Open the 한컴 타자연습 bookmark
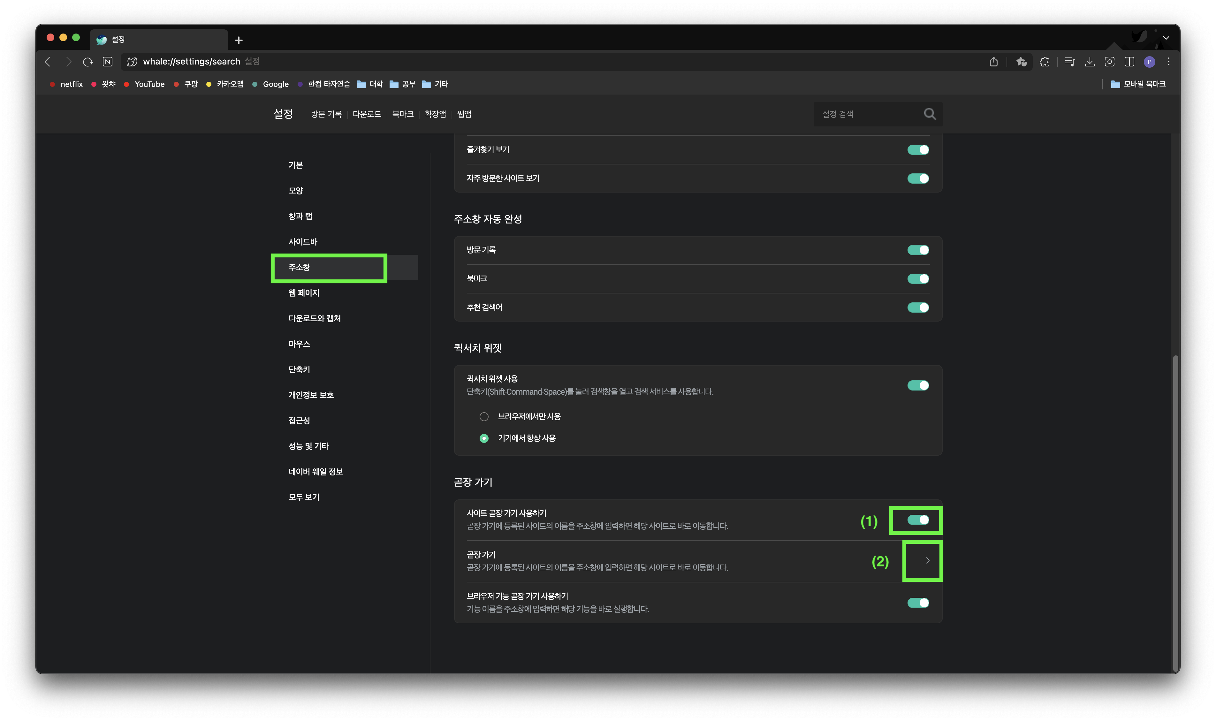 [x=323, y=84]
